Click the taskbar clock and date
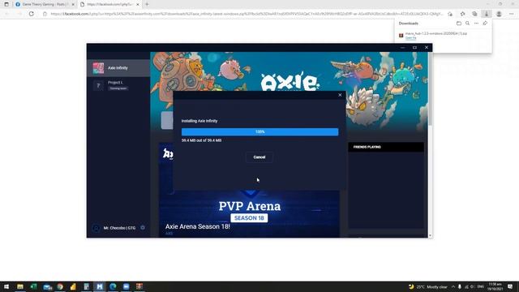 495,286
